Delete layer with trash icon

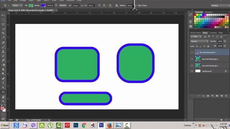(226, 96)
